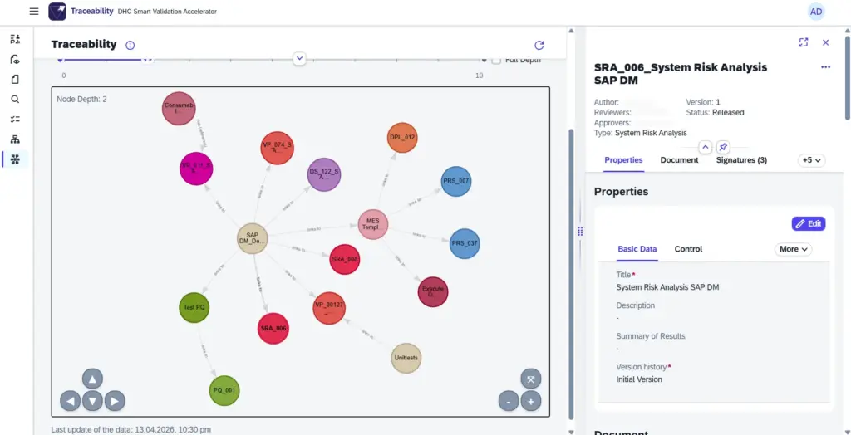This screenshot has width=851, height=435.
Task: Pan the graph right with arrow button
Action: coord(115,401)
